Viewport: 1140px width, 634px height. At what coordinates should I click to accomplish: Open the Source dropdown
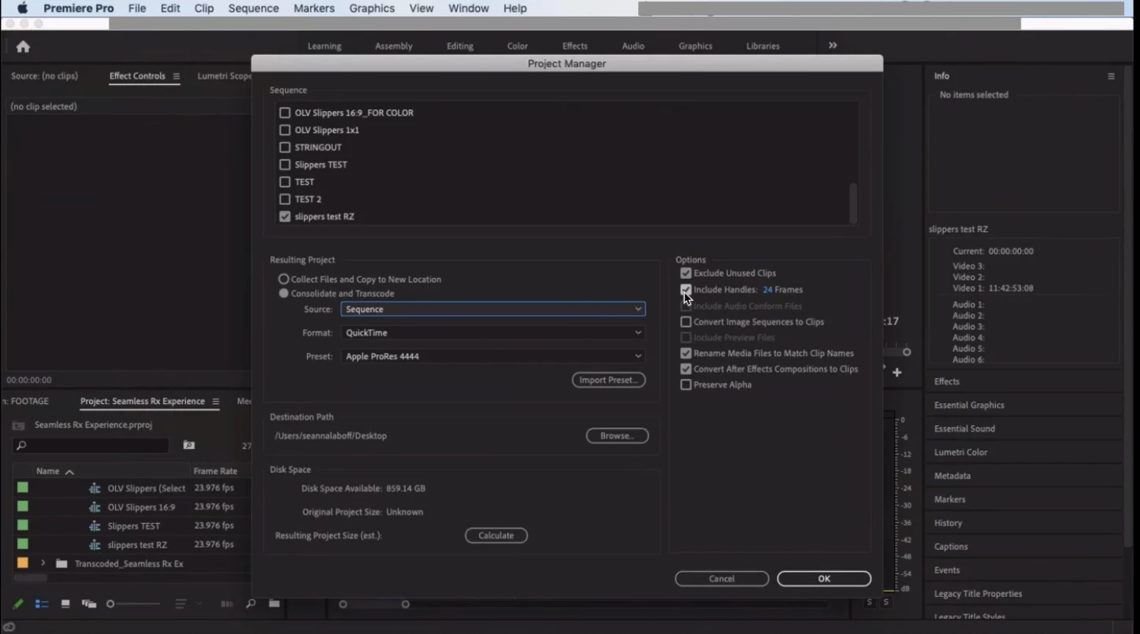[x=493, y=310]
